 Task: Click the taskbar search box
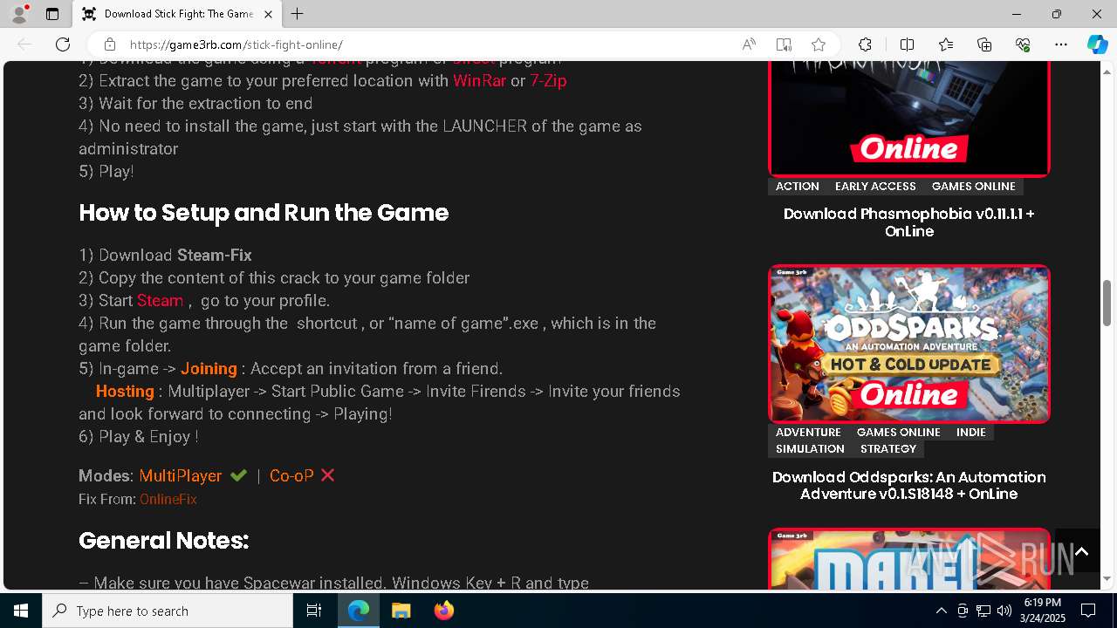tap(168, 611)
